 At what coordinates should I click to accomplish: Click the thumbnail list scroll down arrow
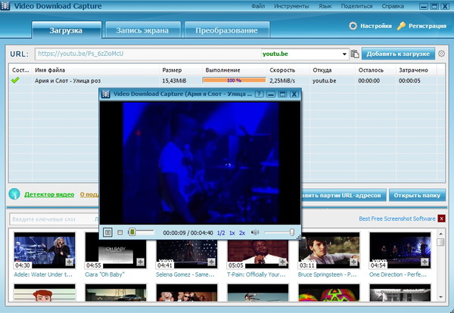[x=440, y=297]
